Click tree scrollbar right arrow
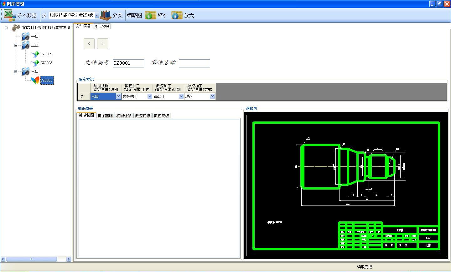 [69, 259]
